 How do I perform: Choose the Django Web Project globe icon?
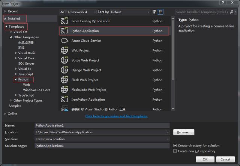64,70
